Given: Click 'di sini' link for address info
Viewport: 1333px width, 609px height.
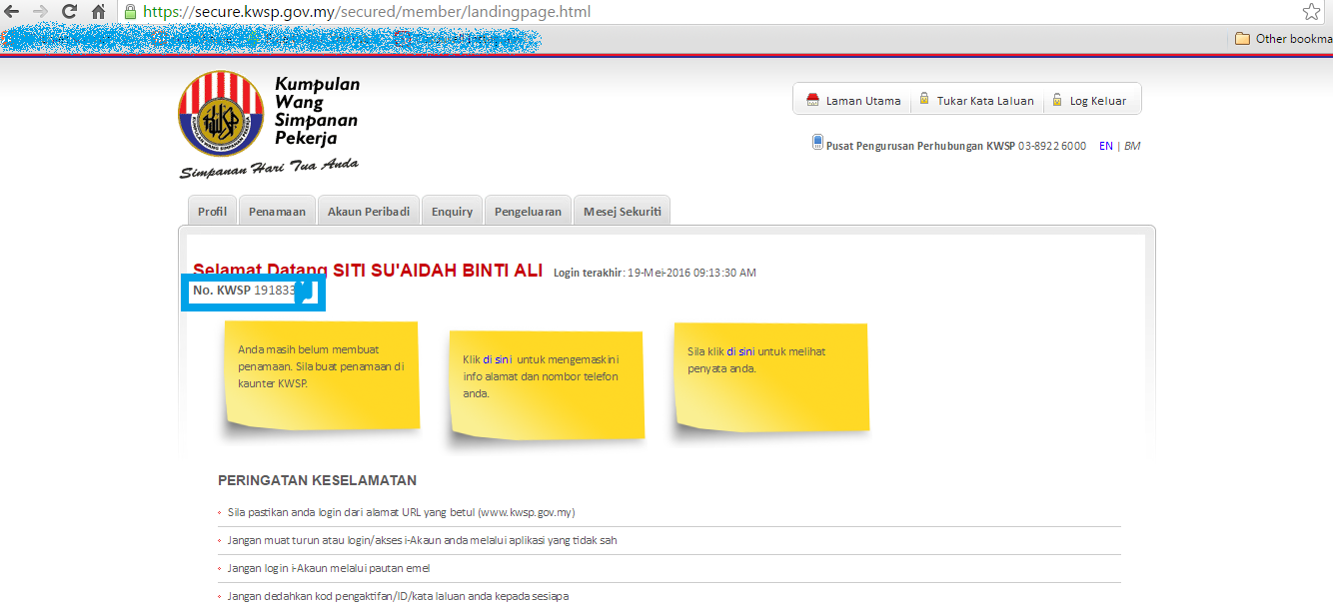Looking at the screenshot, I should [x=497, y=359].
